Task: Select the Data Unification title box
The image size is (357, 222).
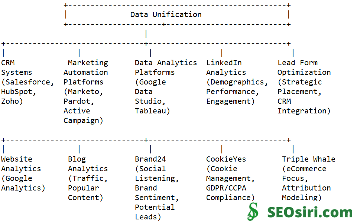Action: point(166,15)
